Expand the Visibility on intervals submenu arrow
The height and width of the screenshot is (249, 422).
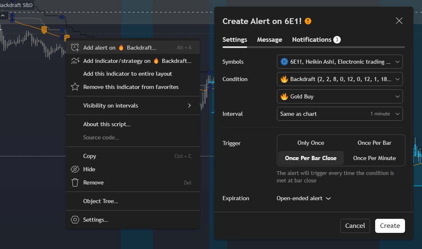tap(189, 105)
